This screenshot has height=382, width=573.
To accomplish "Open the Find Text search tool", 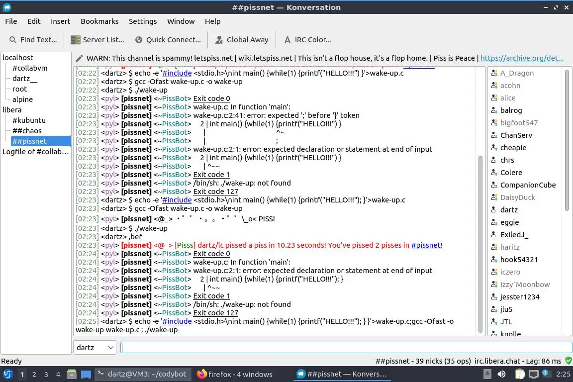I will click(33, 40).
